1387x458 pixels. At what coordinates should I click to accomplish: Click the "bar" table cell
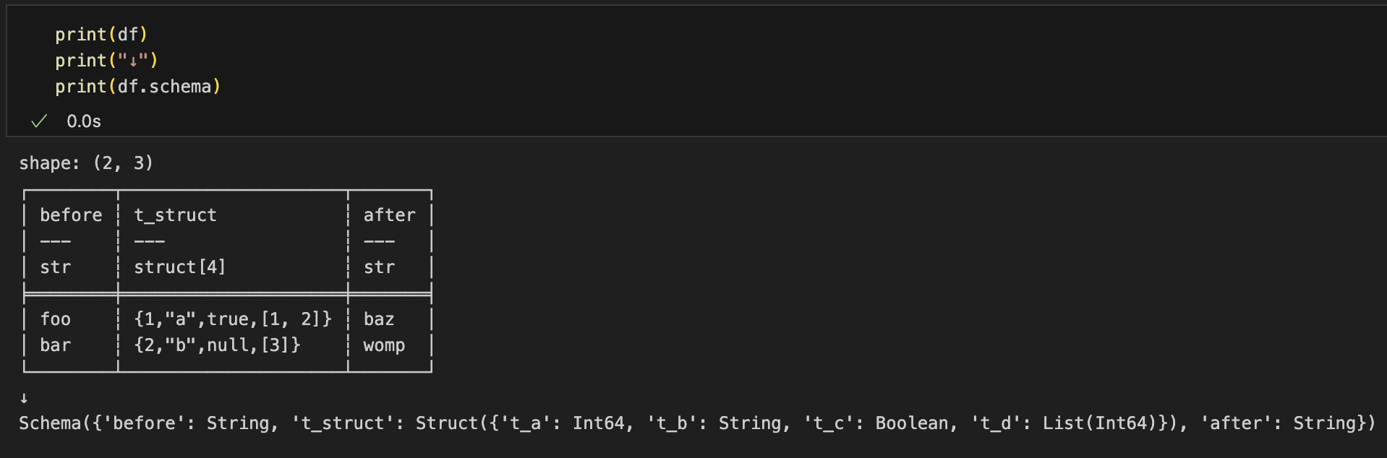tap(56, 345)
